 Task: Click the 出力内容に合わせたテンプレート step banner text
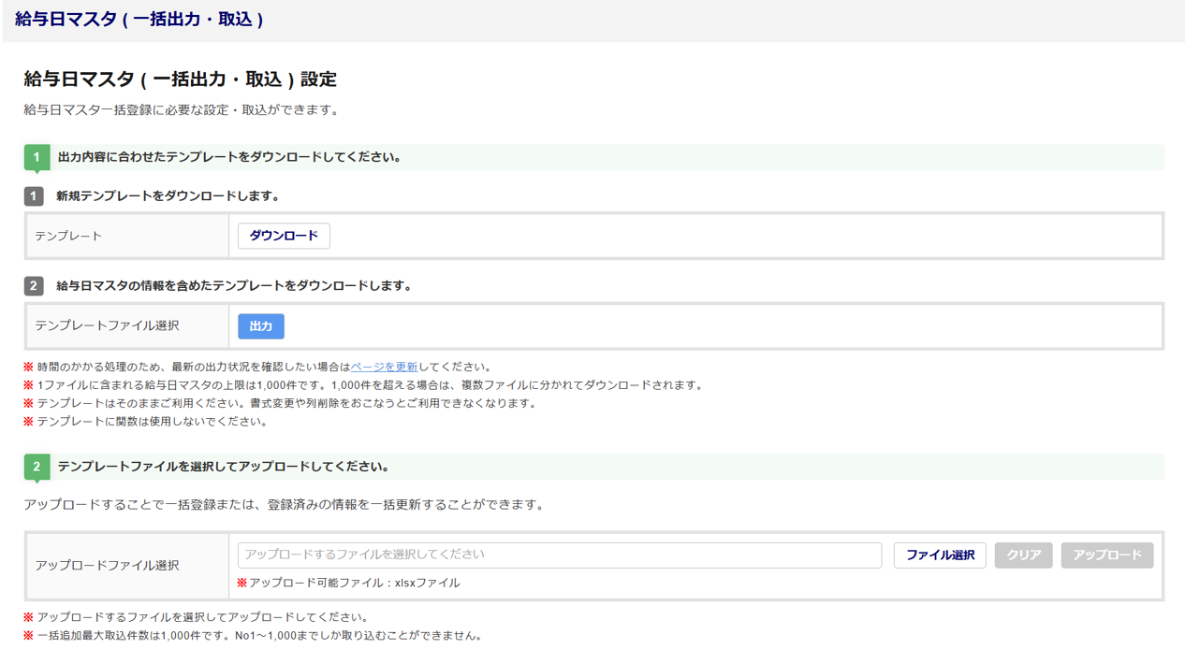tap(229, 157)
